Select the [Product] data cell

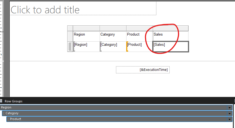click(x=140, y=47)
